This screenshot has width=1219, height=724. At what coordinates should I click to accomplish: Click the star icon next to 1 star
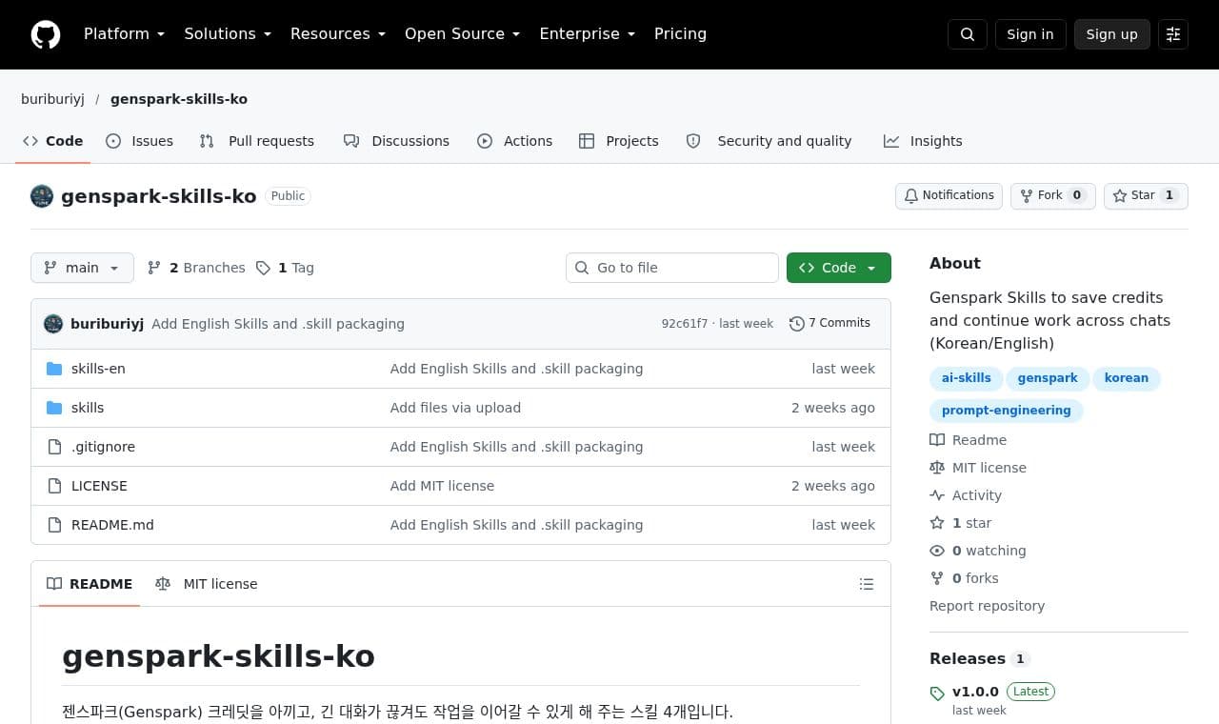click(x=937, y=523)
